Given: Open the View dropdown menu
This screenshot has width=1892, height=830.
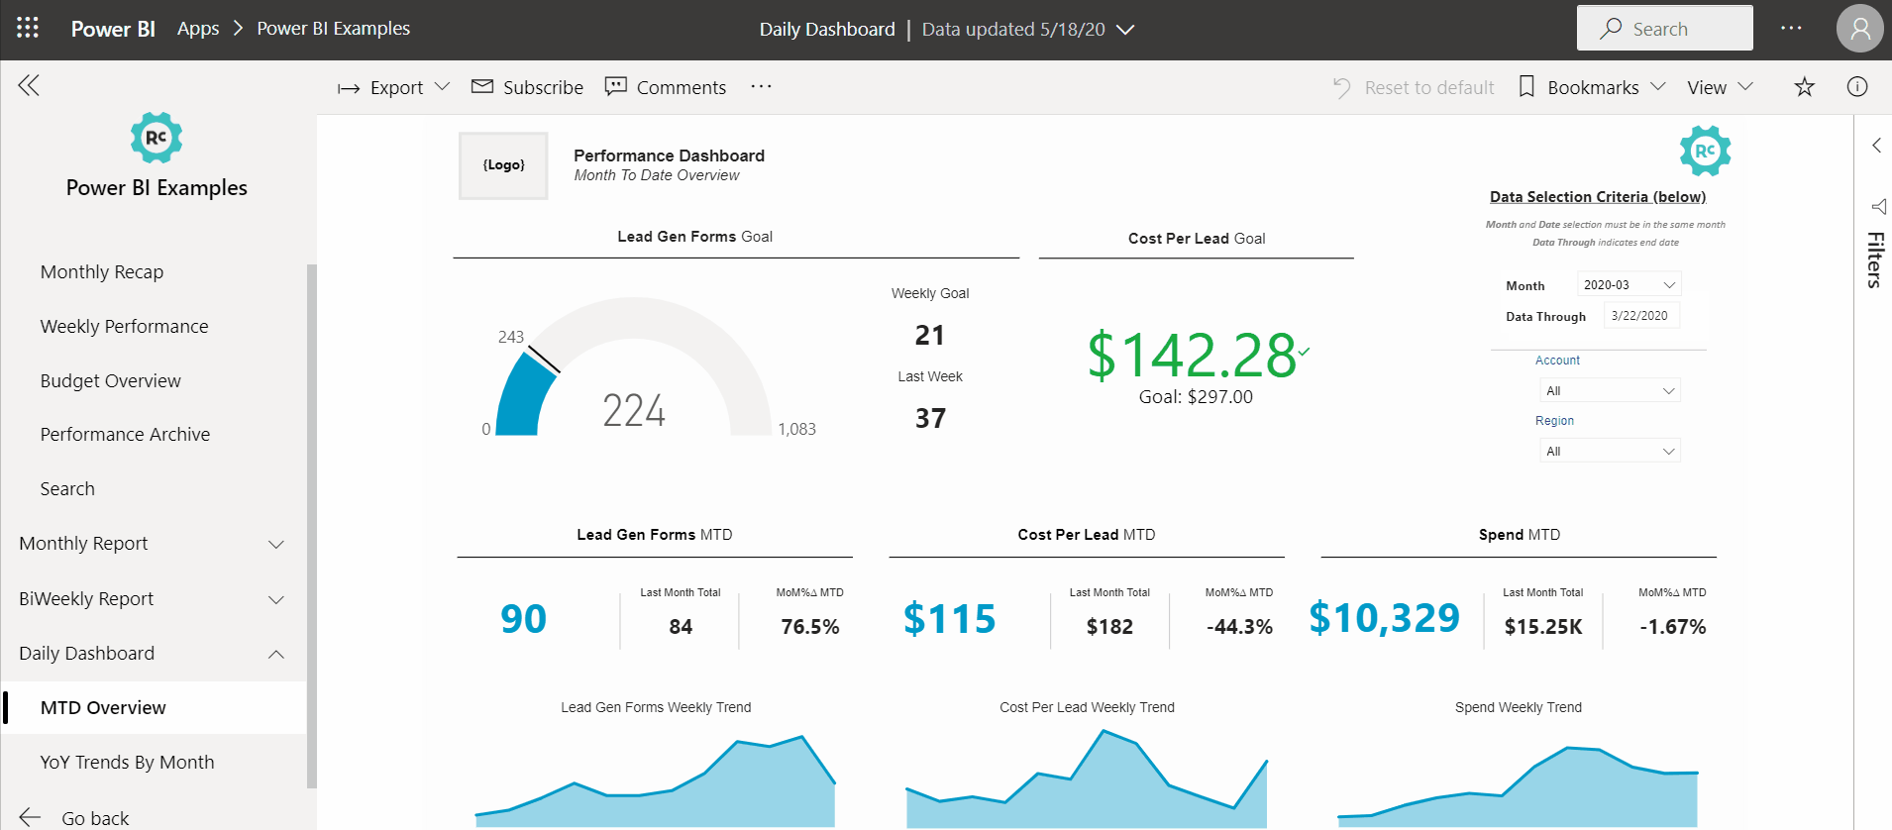Looking at the screenshot, I should pos(1721,87).
